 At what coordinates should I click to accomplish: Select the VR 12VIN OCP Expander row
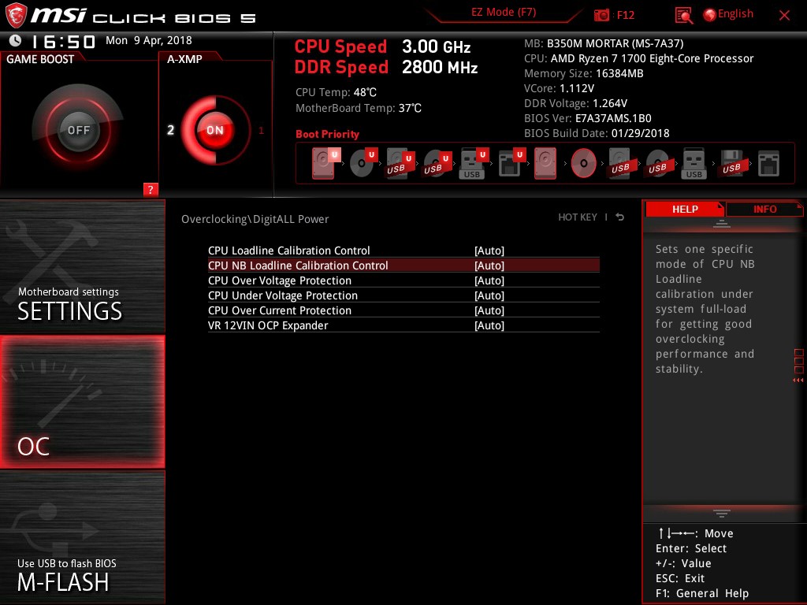click(x=403, y=325)
